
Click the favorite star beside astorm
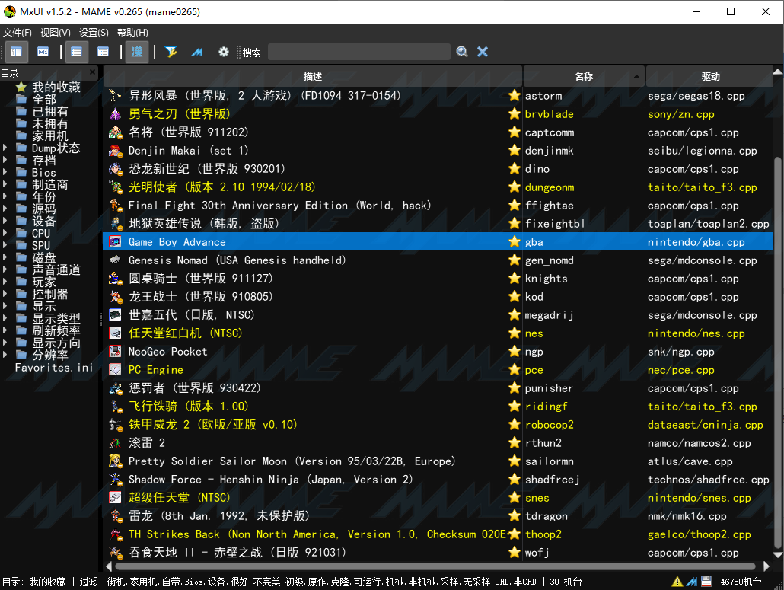coord(515,95)
